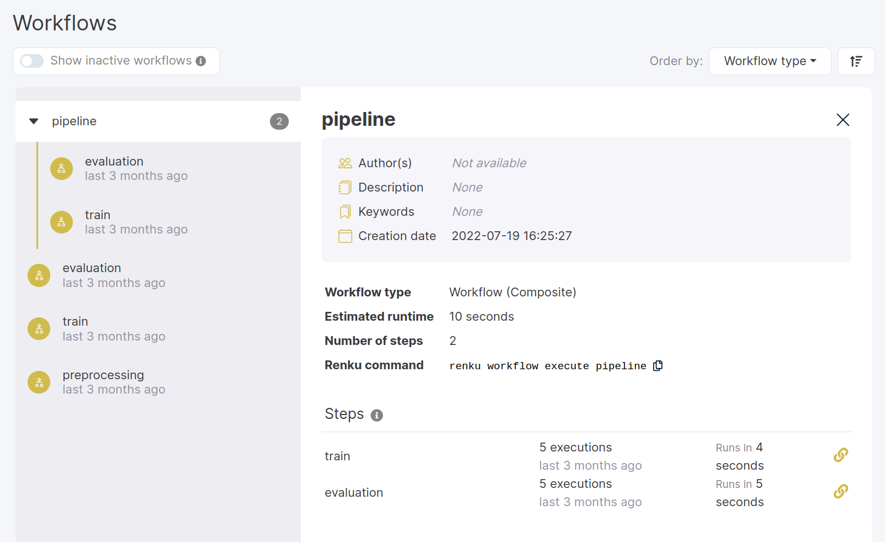Click the train step name
Image resolution: width=885 pixels, height=542 pixels.
337,456
